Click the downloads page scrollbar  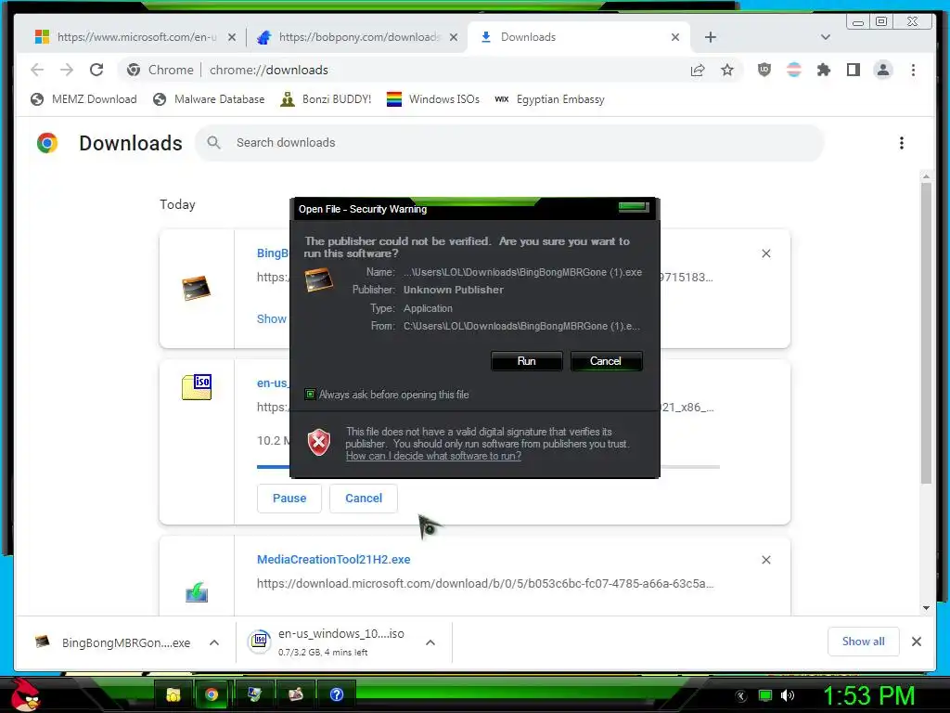(926, 333)
